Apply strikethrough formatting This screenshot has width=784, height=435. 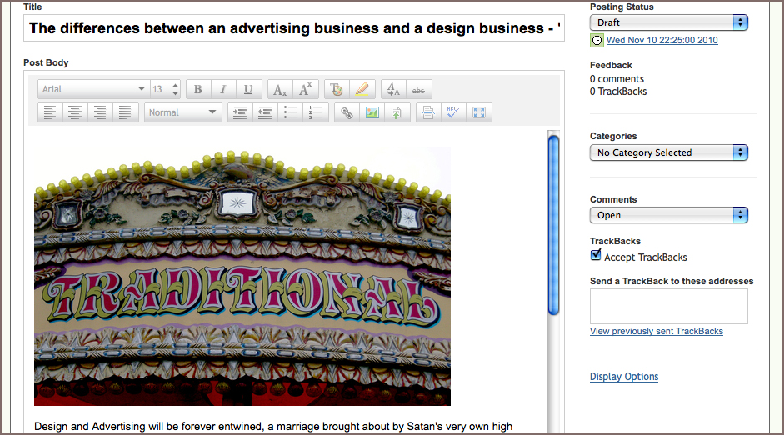(x=418, y=89)
